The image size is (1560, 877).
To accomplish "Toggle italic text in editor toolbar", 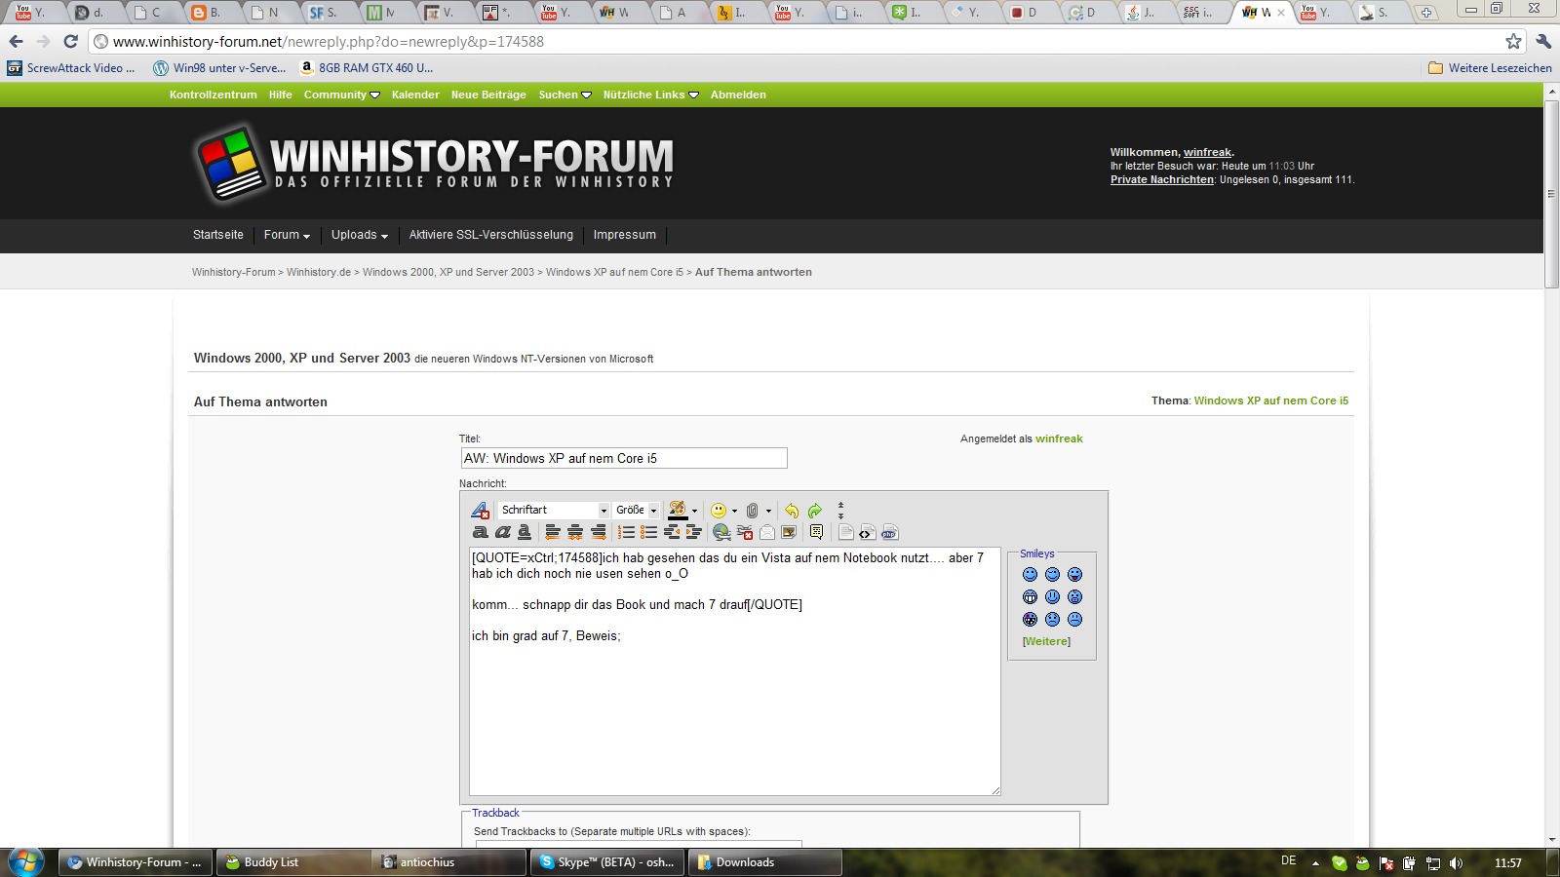I will point(502,532).
